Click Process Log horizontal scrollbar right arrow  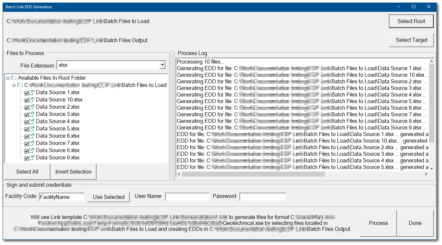[x=426, y=174]
